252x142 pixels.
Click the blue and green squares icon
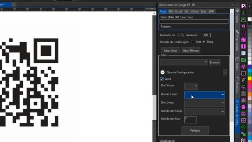click(243, 134)
